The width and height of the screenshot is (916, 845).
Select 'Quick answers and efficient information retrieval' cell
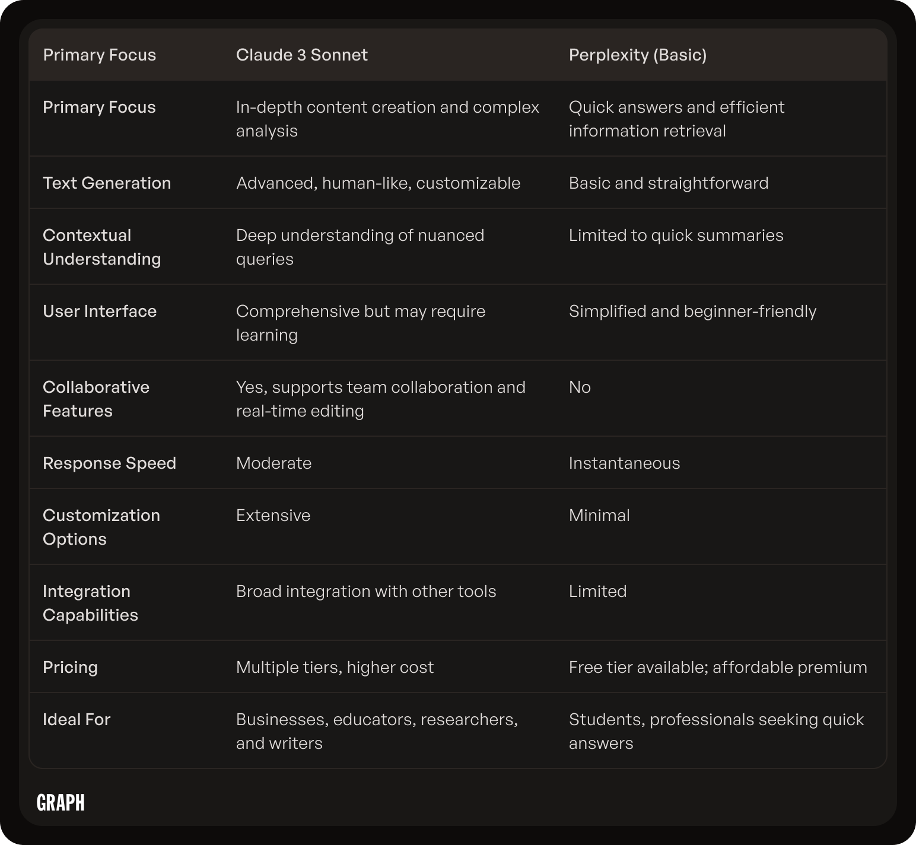(x=676, y=119)
